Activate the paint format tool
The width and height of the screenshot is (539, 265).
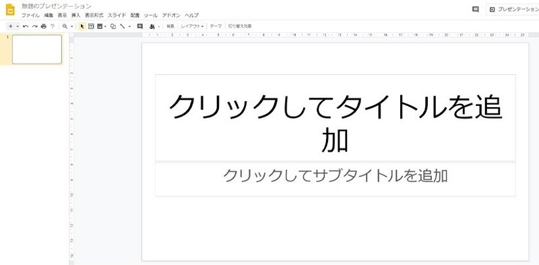pyautogui.click(x=53, y=26)
